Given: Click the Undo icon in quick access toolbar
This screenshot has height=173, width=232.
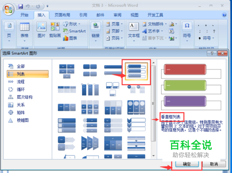Looking at the screenshot, I should pyautogui.click(x=28, y=6).
